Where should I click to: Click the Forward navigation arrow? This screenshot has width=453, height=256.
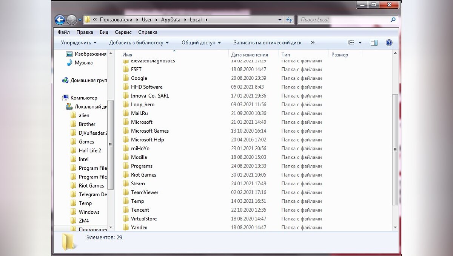point(71,20)
